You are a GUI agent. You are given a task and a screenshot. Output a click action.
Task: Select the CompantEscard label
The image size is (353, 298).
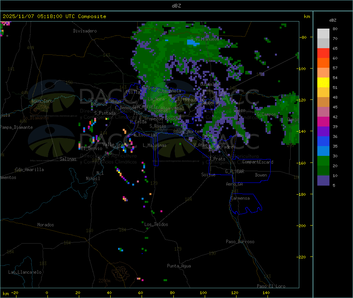coord(258,162)
